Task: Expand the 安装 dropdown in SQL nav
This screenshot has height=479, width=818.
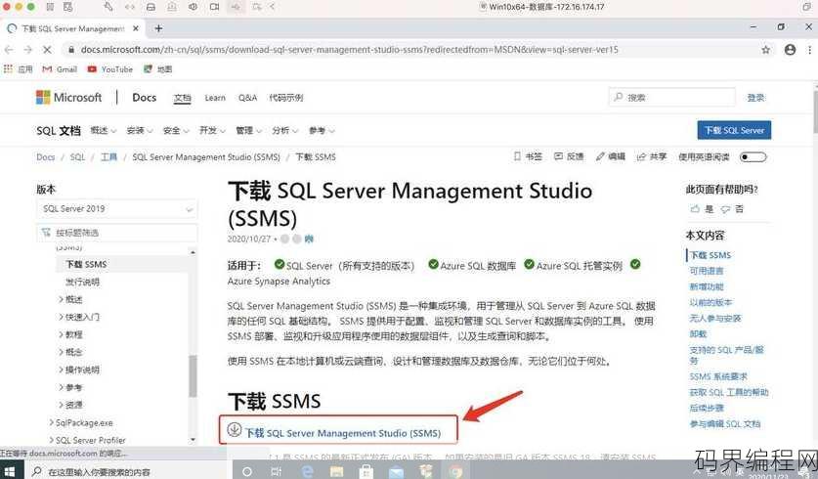Action: click(140, 130)
